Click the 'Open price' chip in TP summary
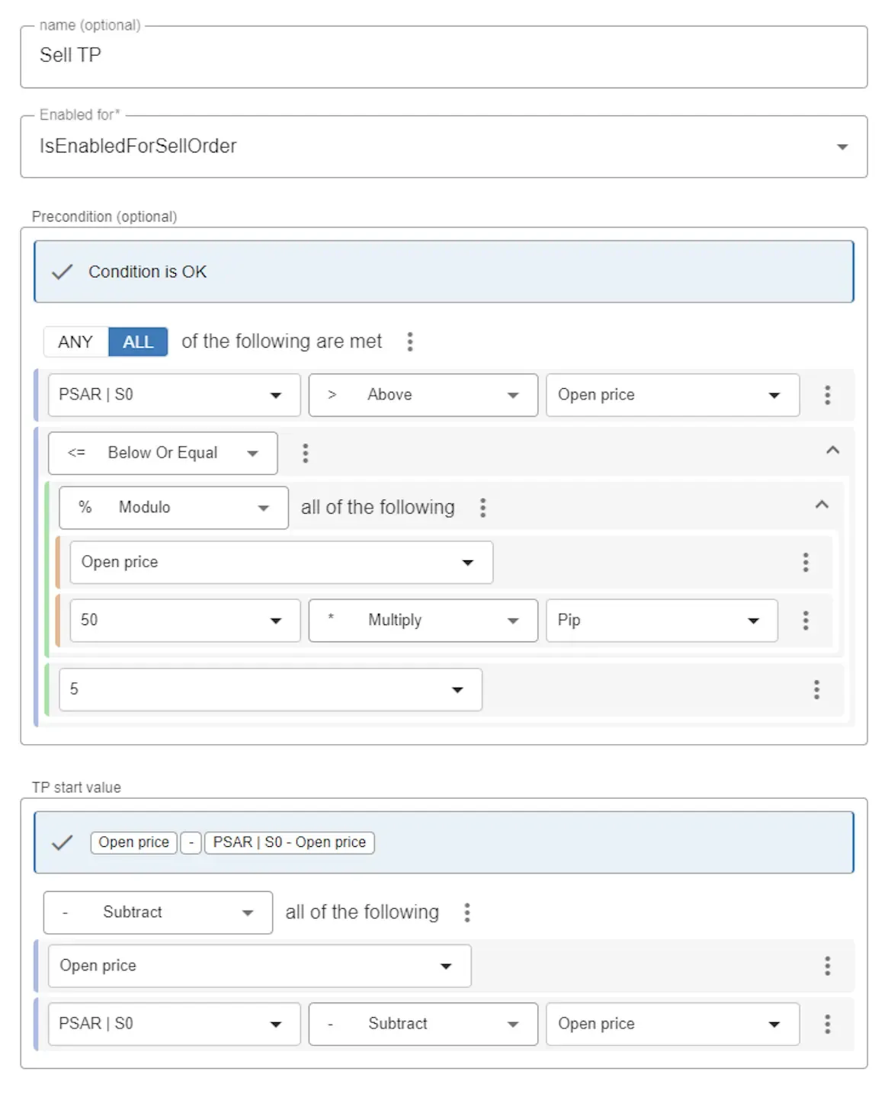This screenshot has width=888, height=1097. pos(133,842)
